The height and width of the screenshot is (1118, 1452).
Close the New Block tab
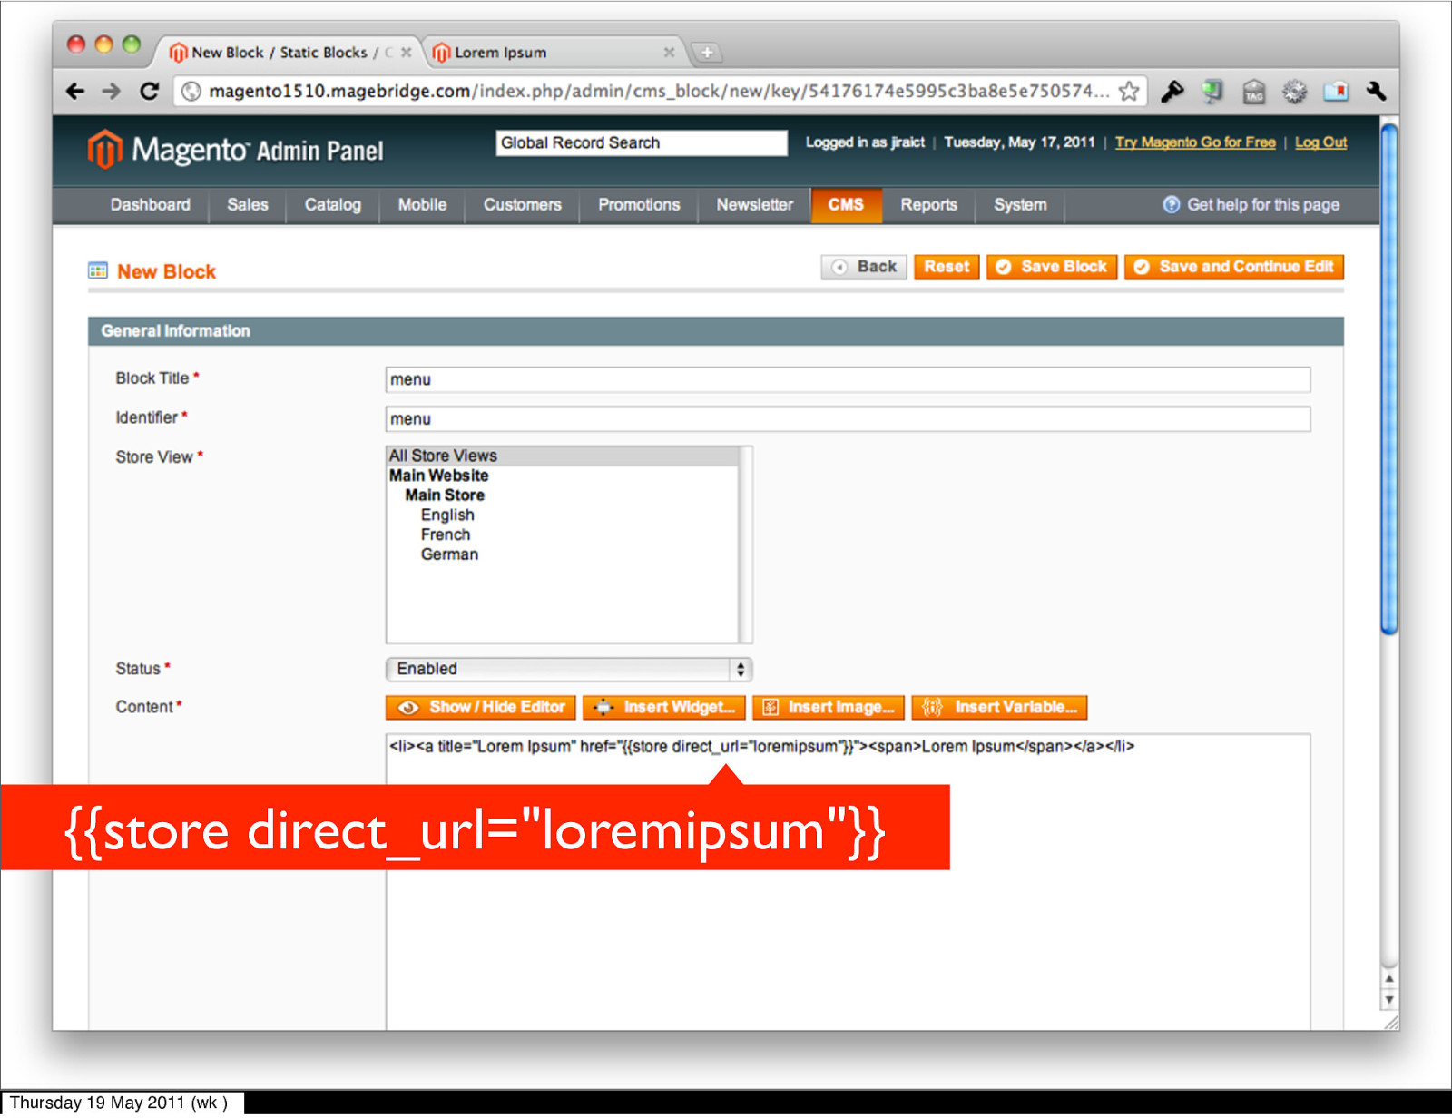click(407, 53)
